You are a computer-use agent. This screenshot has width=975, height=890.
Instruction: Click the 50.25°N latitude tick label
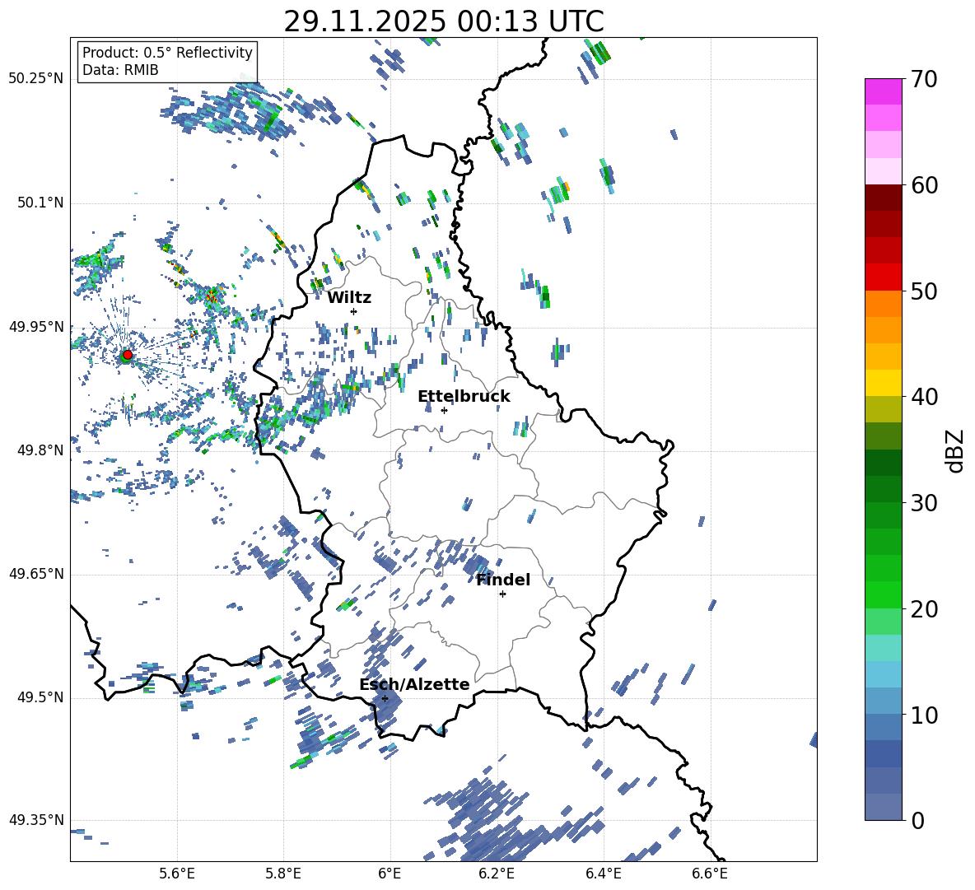tap(36, 78)
